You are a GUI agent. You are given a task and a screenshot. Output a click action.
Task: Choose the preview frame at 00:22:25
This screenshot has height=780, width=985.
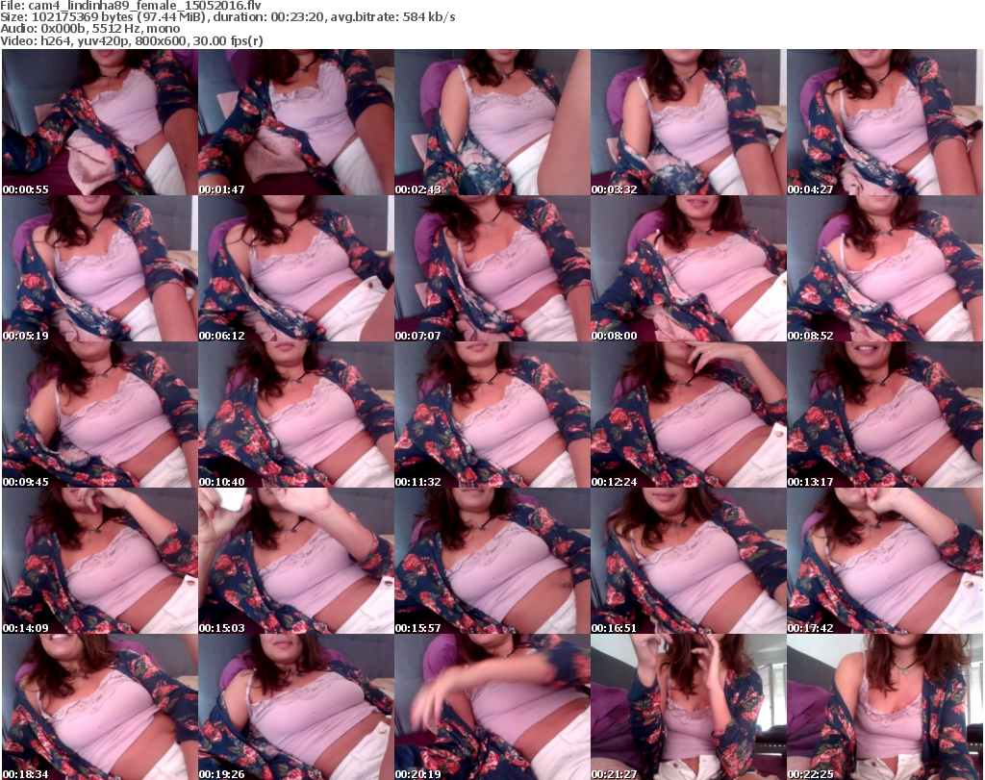coord(885,707)
